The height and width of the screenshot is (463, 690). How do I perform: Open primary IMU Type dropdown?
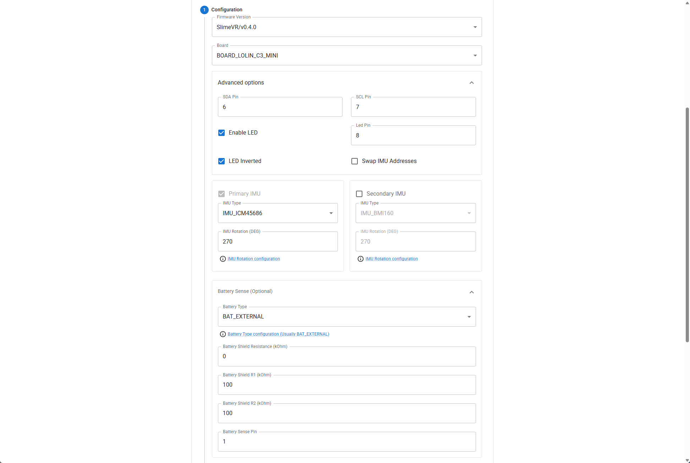[x=278, y=213]
